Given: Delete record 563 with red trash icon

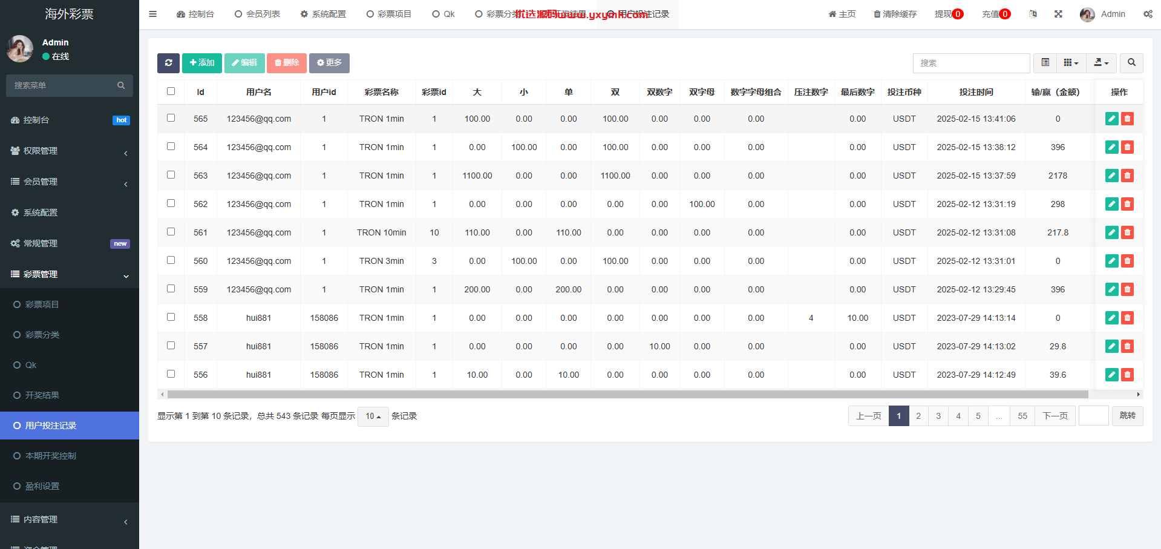Looking at the screenshot, I should click(1127, 176).
